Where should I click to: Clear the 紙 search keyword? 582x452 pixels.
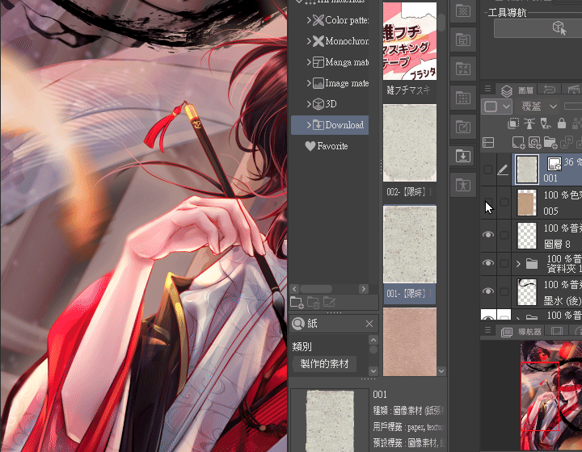[x=369, y=324]
